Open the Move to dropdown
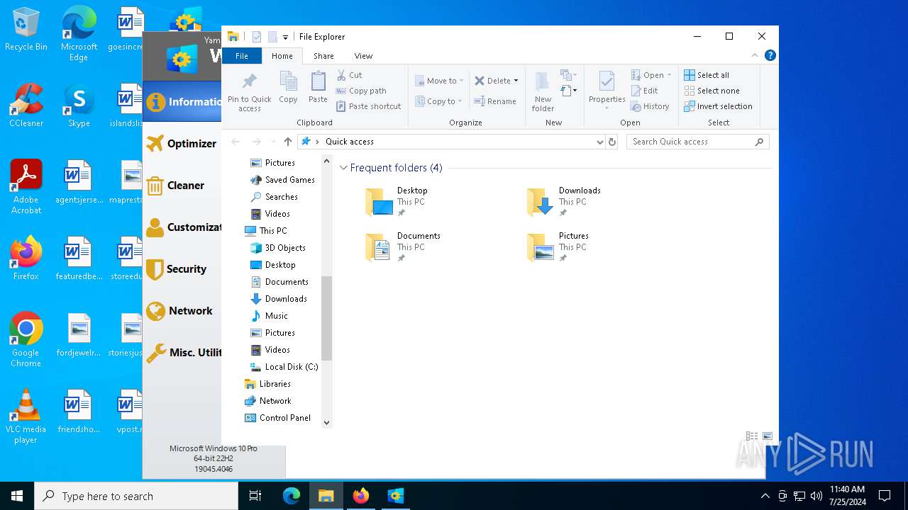 [x=439, y=81]
